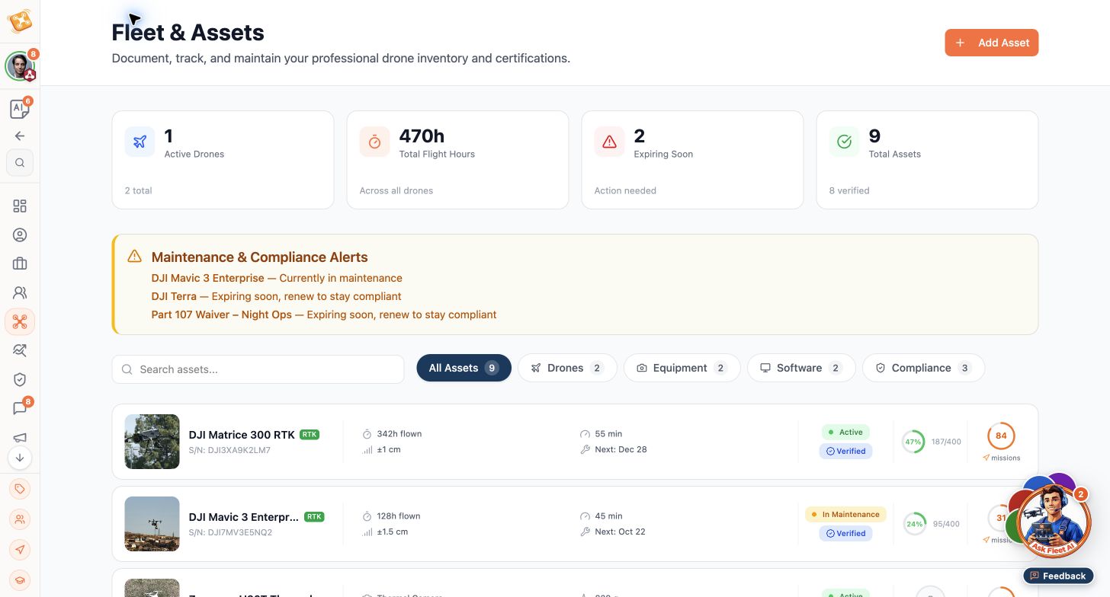
Task: Select the Equipment filter tab
Action: pyautogui.click(x=682, y=368)
